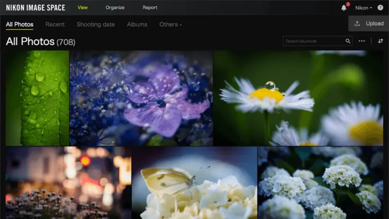Click the Upload button
This screenshot has width=389, height=219.
pos(369,23)
